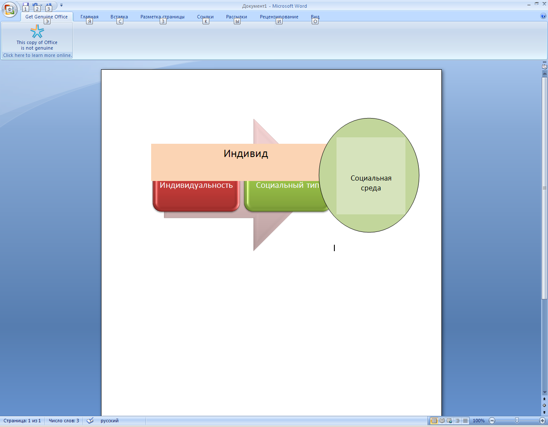The height and width of the screenshot is (427, 548).
Task: Switch to Full Screen Reading view
Action: pos(442,421)
